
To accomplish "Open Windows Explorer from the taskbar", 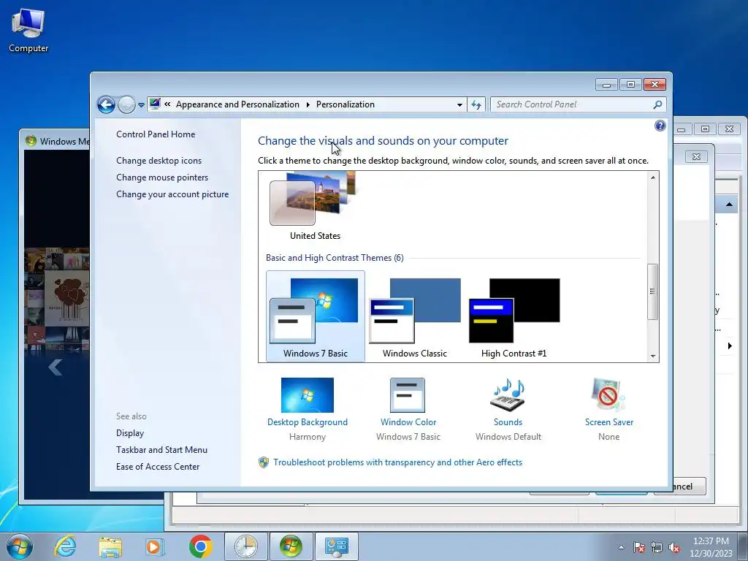I will point(110,546).
